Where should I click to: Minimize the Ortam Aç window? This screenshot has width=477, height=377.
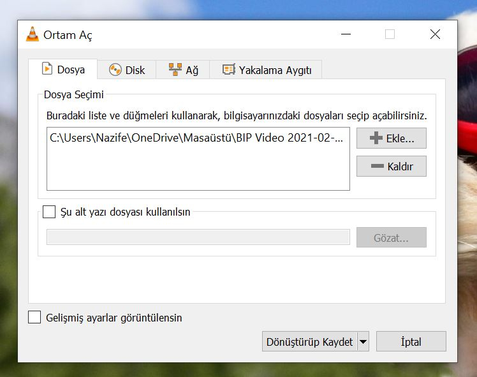click(x=346, y=34)
